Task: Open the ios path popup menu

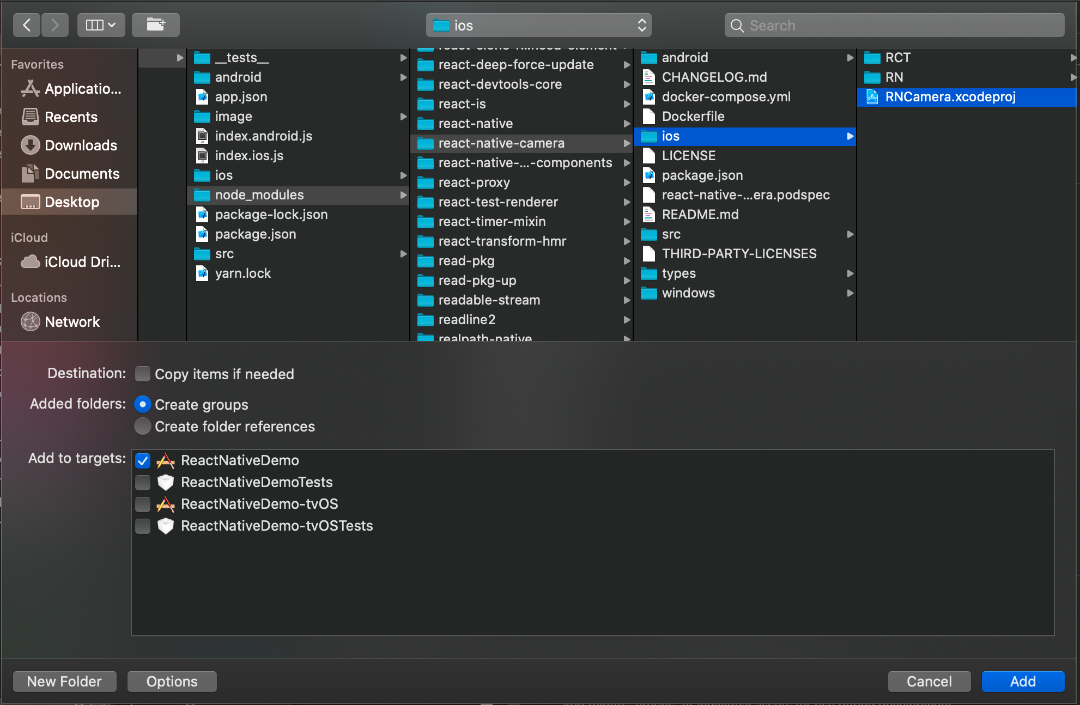Action: point(538,25)
